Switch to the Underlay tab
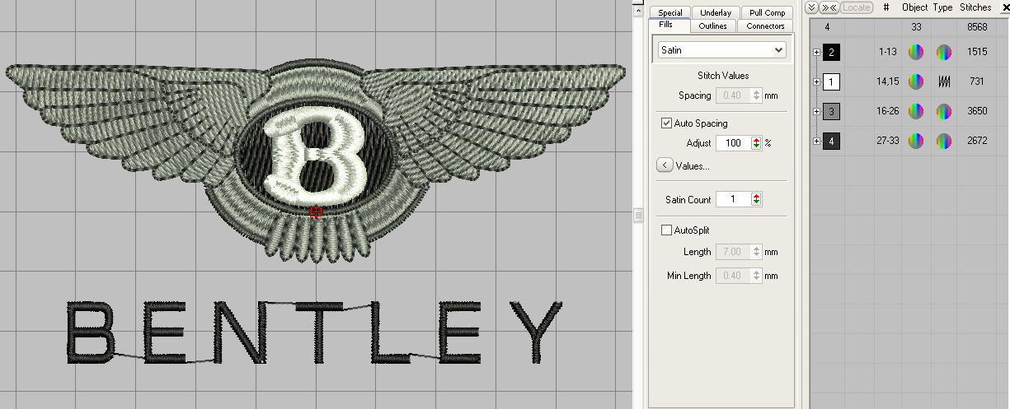The height and width of the screenshot is (409, 1010). 715,12
